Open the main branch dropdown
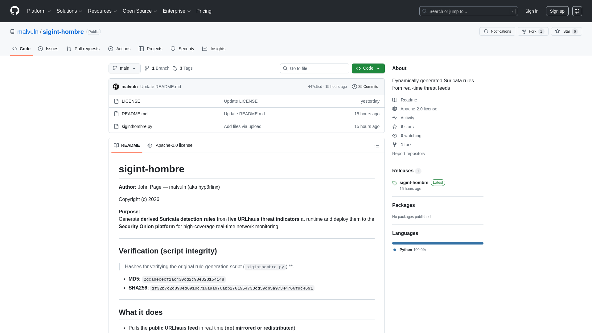 click(124, 68)
